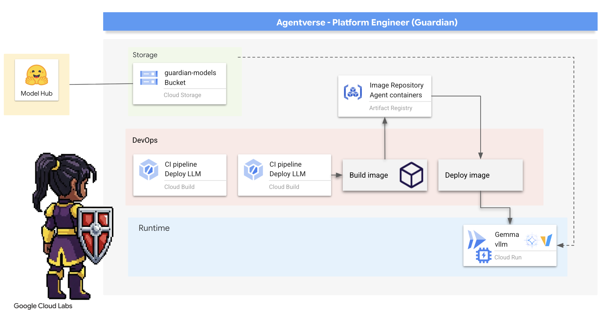This screenshot has height=316, width=607.
Task: Click the cube icon in Build image
Action: tap(411, 175)
